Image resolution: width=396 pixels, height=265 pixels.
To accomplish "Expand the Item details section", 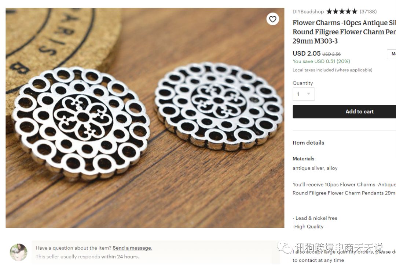I will 308,143.
